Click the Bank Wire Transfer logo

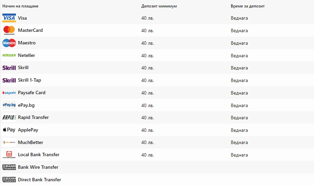point(9,167)
